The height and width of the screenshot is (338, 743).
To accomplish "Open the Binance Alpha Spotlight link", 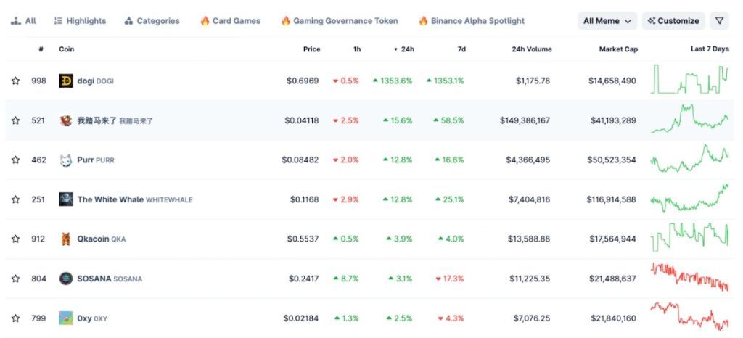I will coord(471,21).
